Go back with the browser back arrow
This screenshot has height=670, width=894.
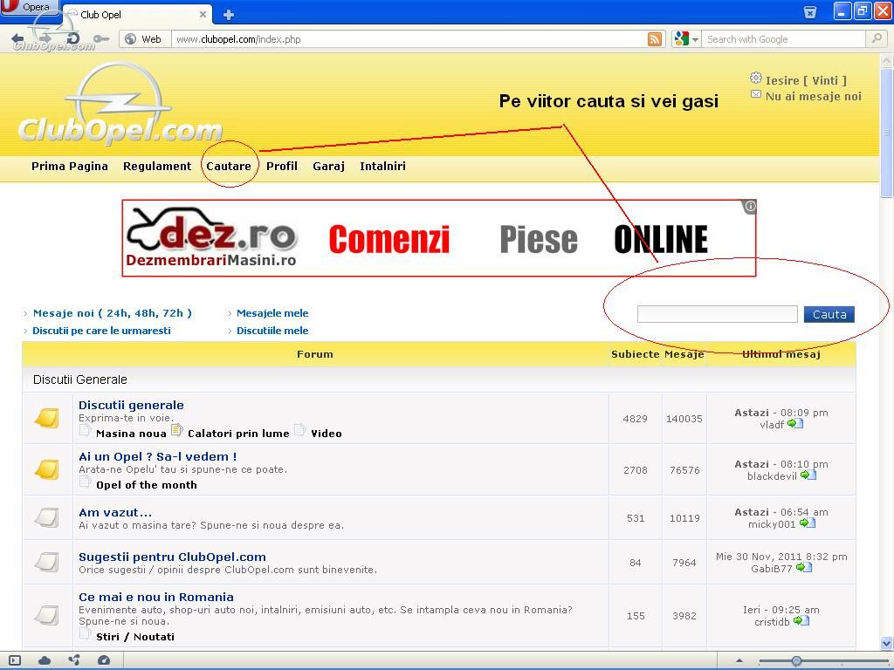[x=17, y=38]
